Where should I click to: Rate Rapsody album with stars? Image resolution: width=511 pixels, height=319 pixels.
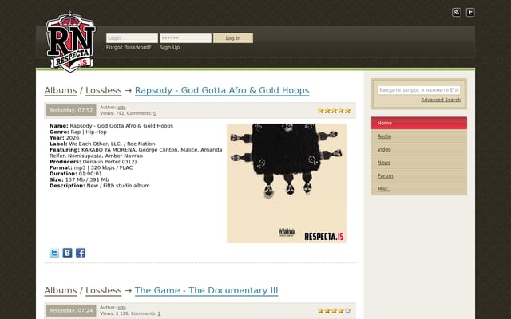point(334,111)
